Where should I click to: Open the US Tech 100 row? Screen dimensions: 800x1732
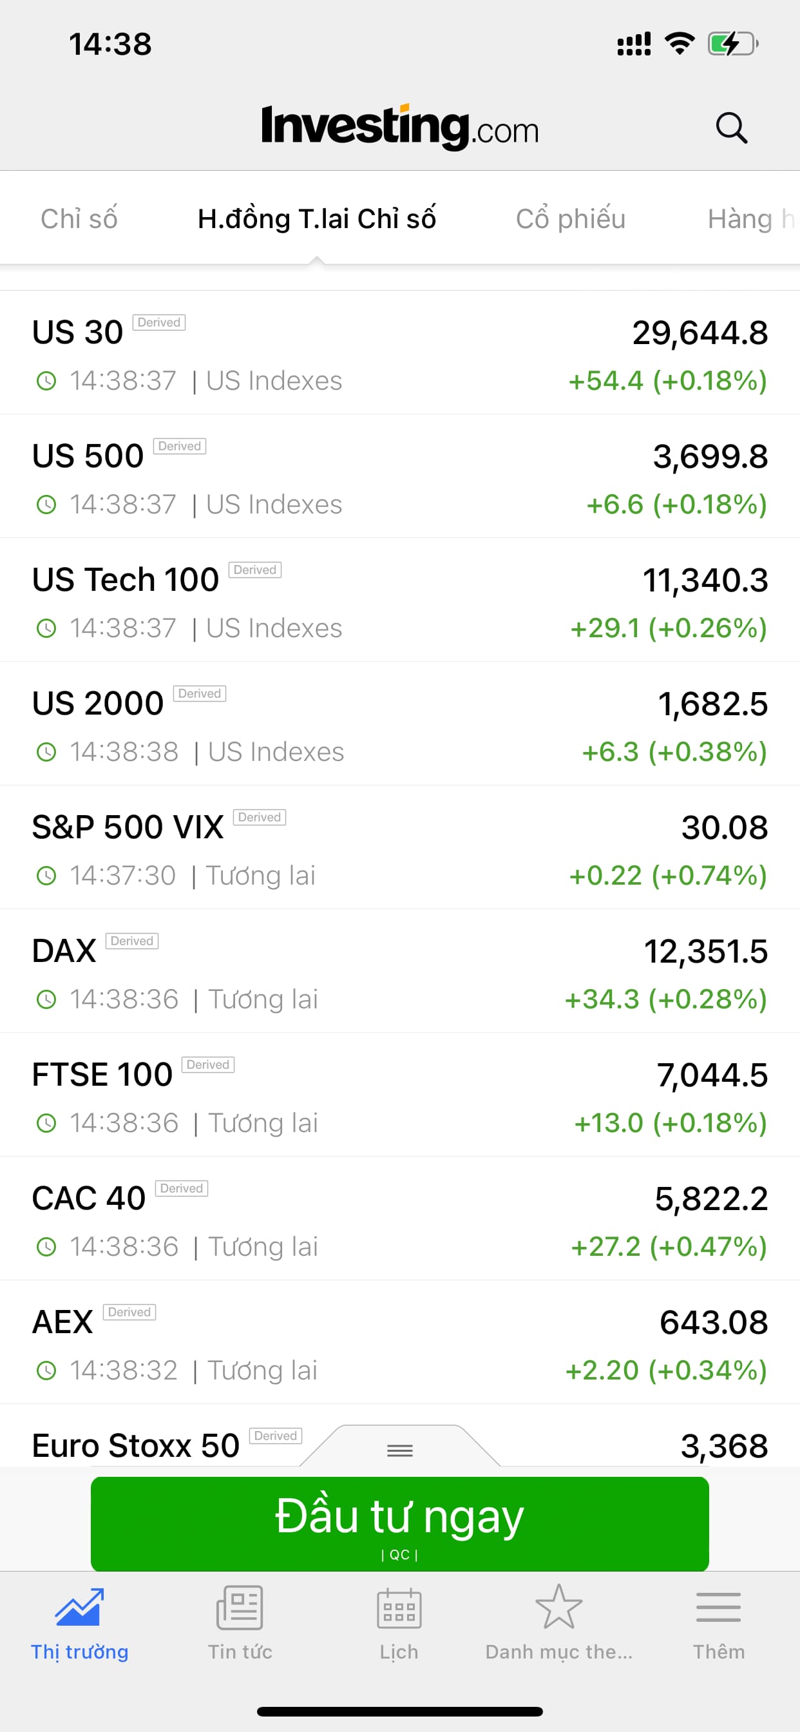pyautogui.click(x=399, y=601)
